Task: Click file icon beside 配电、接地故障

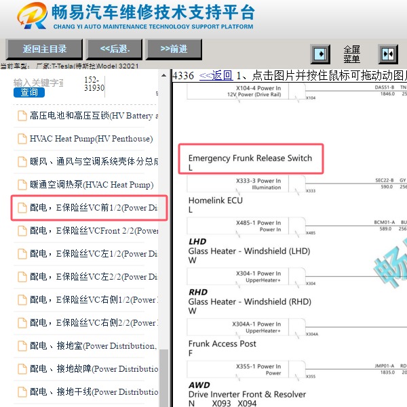Action: (22, 369)
